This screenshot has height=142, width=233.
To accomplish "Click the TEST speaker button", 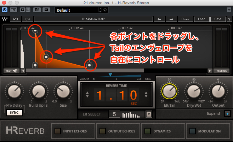I will click(x=11, y=71).
